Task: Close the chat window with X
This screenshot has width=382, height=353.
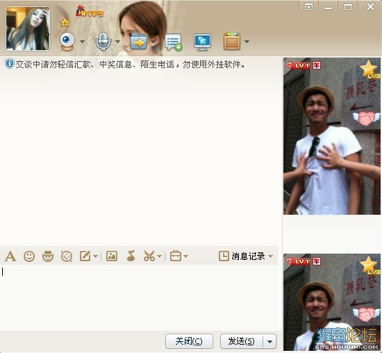Action: tap(371, 7)
